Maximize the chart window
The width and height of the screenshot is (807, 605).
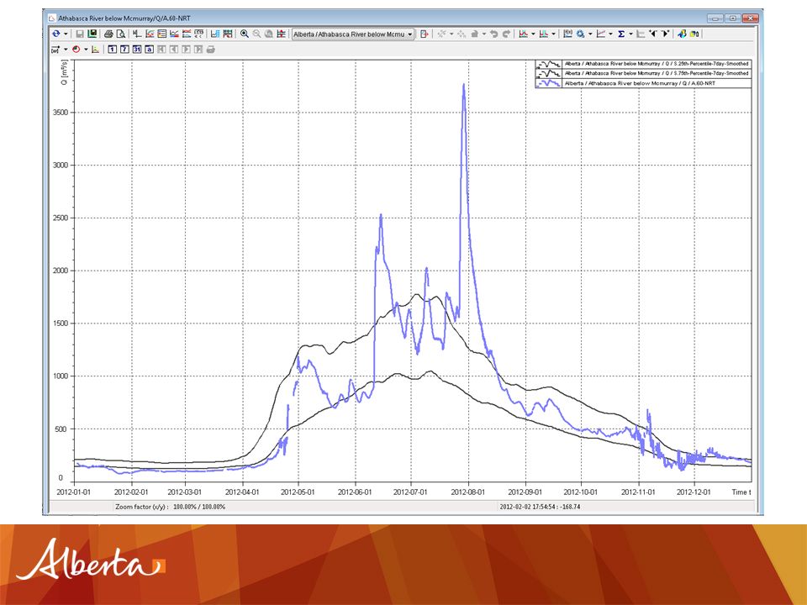click(x=732, y=18)
